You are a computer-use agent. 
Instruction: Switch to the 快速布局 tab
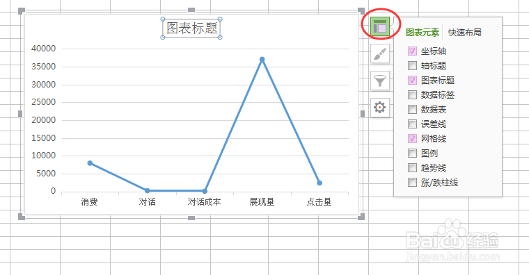(x=464, y=33)
